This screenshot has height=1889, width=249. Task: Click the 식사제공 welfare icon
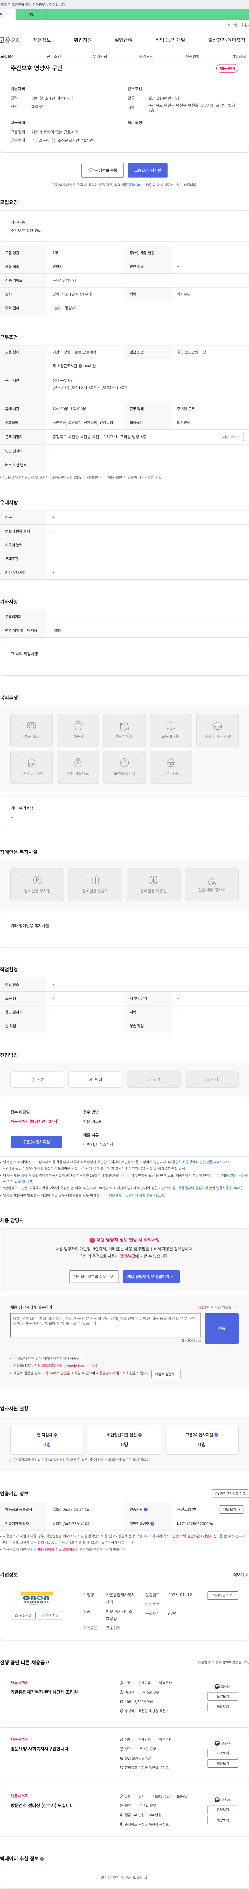171,767
